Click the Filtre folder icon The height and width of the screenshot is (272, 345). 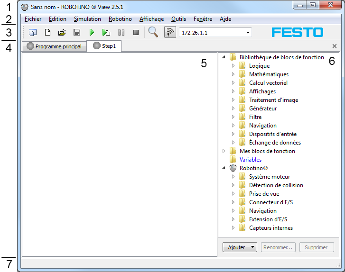(x=242, y=117)
